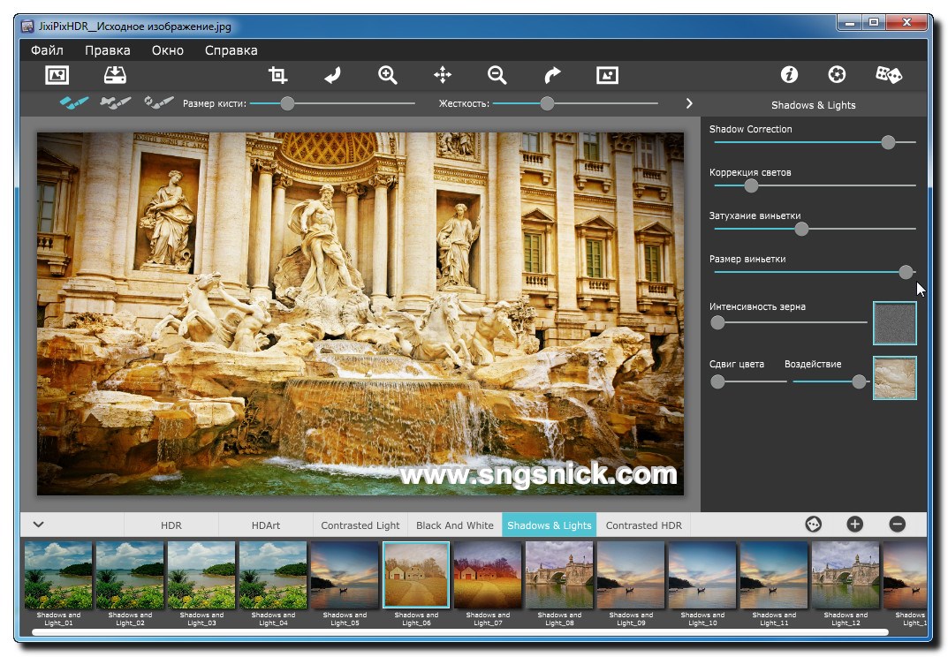
Task: Open the settings gear icon
Action: (837, 75)
